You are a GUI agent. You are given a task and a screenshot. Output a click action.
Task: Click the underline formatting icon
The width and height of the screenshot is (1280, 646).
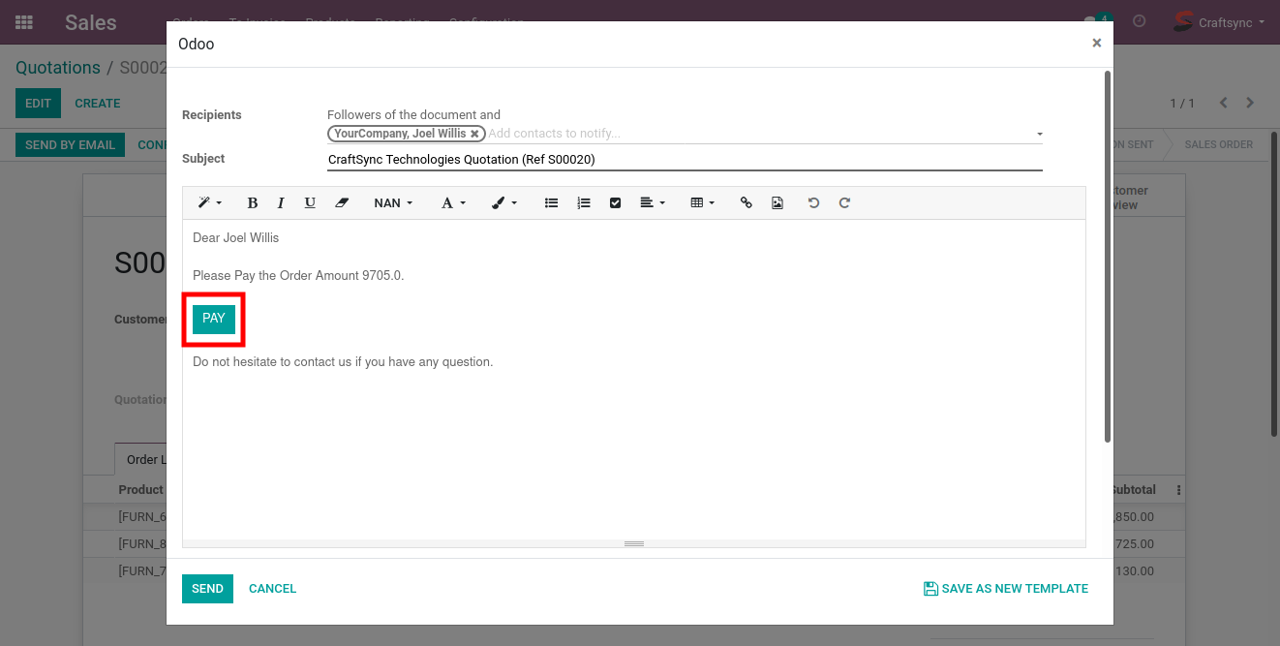(310, 203)
